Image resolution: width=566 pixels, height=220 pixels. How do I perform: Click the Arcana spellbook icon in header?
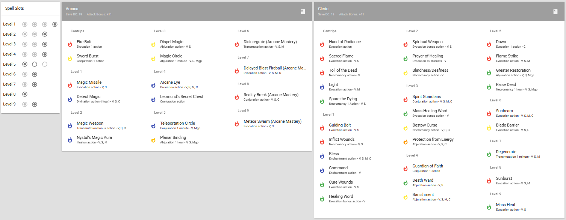pyautogui.click(x=303, y=12)
